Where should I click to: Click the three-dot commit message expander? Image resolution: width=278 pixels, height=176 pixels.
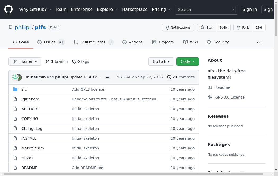pos(107,77)
